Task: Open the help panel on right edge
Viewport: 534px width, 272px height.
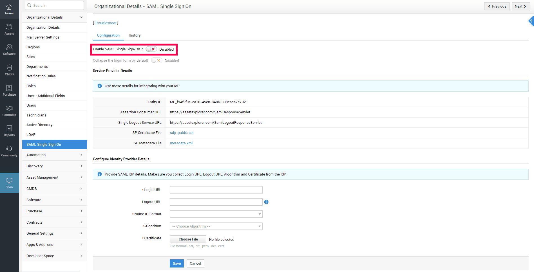Action: 531,21
